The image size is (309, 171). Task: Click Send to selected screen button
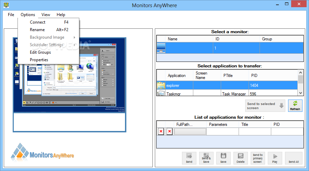pyautogui.click(x=265, y=106)
